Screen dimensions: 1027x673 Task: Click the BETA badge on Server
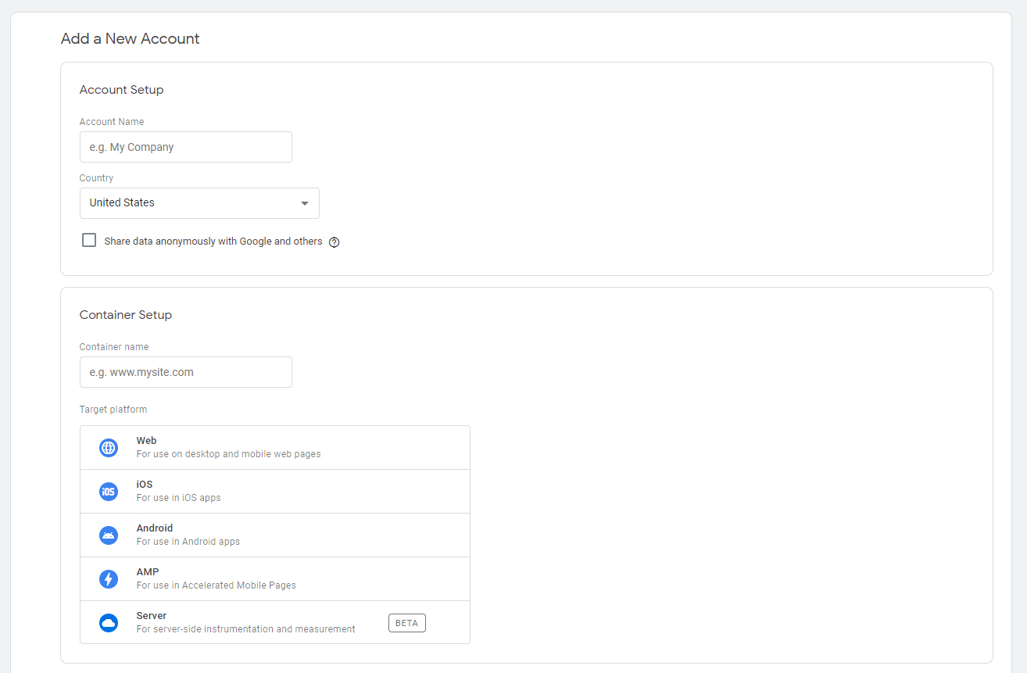406,623
